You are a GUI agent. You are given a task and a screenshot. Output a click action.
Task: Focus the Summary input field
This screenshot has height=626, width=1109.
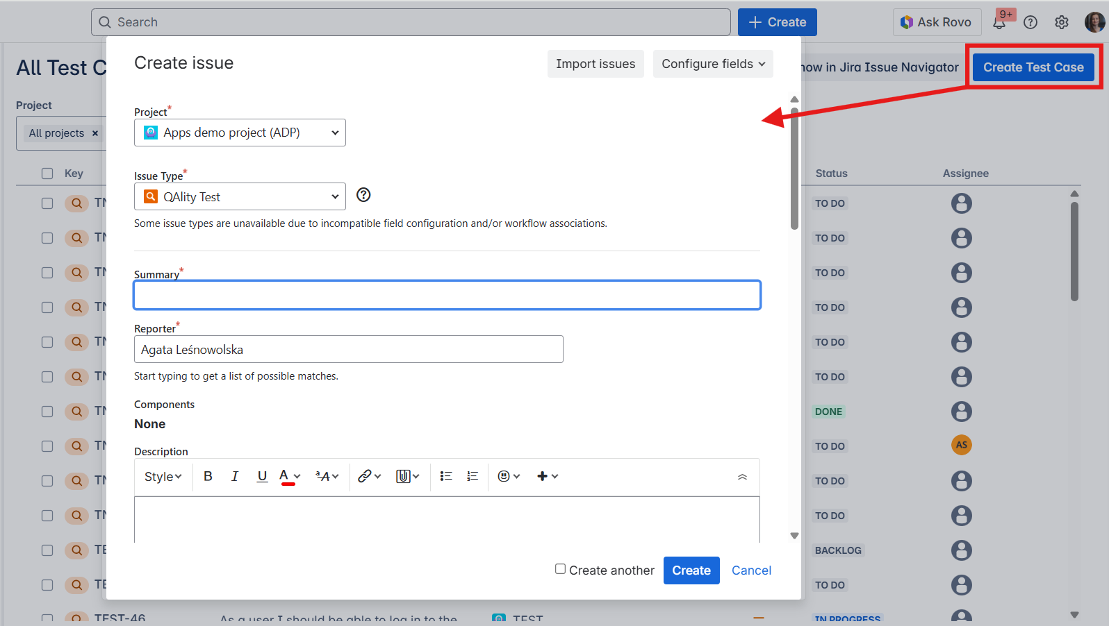pos(447,295)
